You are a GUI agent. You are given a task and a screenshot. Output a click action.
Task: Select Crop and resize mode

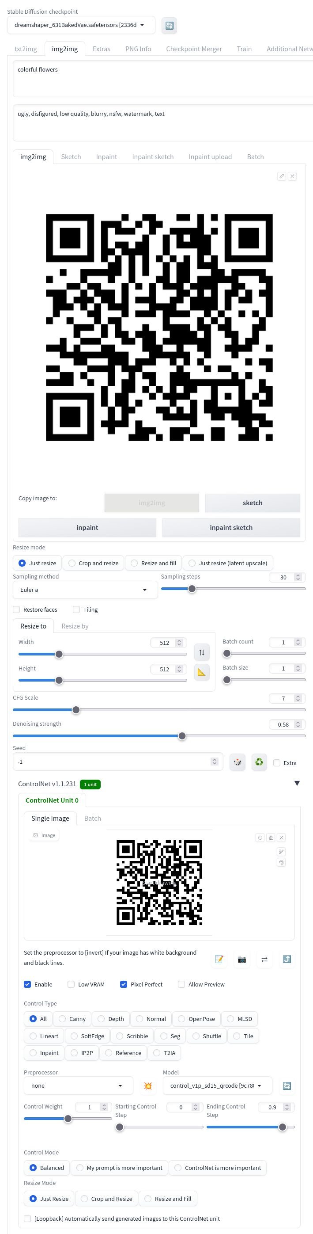tap(93, 563)
